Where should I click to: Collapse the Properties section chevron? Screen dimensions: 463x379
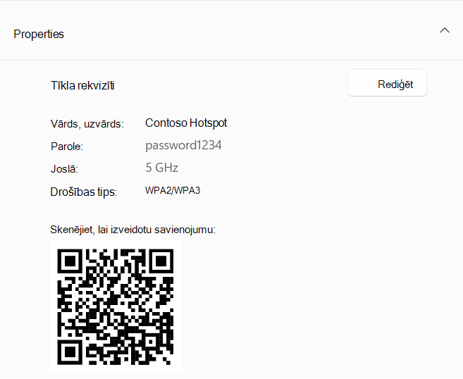pyautogui.click(x=445, y=30)
